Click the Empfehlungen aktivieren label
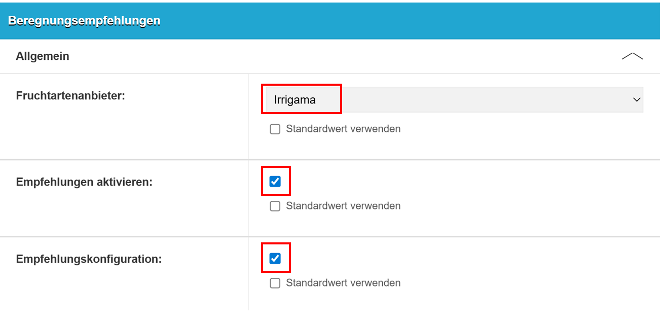Screen dimensions: 660x323 coord(84,182)
